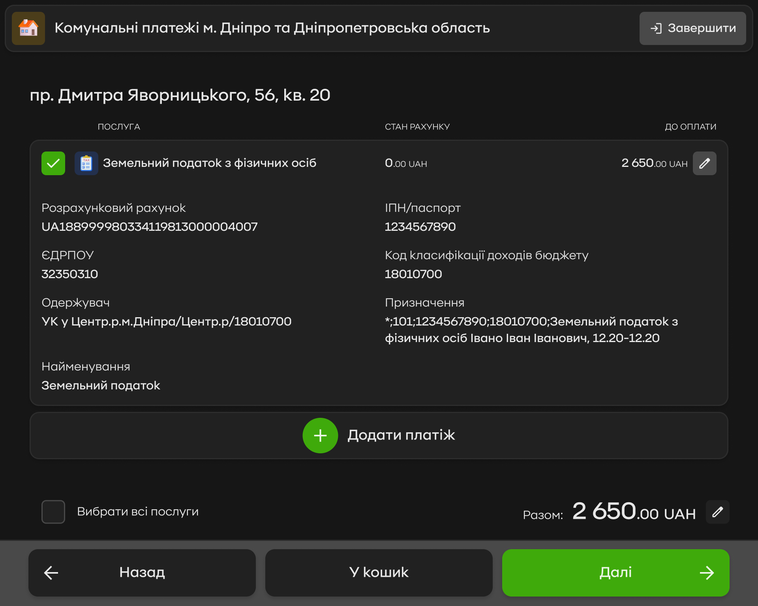Click the ПОСЛУГА column header
The image size is (758, 606).
[x=119, y=127]
